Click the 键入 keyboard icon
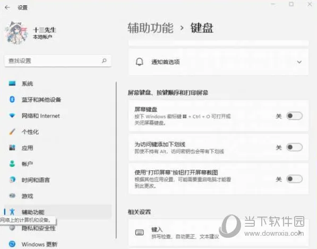Screen dimensions: 317x249 point(139,233)
